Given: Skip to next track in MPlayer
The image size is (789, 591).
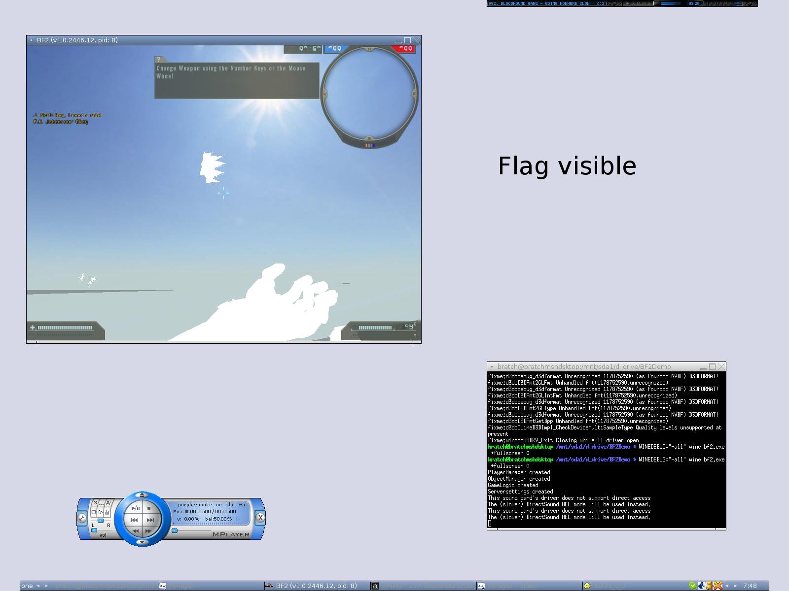Looking at the screenshot, I should 150,520.
